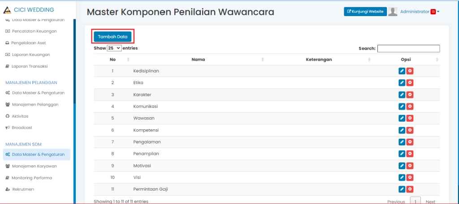Expand the Administrator account menu
The width and height of the screenshot is (459, 204).
pyautogui.click(x=420, y=12)
